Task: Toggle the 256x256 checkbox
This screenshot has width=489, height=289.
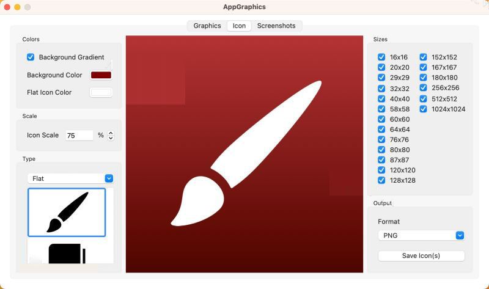Action: (x=423, y=88)
